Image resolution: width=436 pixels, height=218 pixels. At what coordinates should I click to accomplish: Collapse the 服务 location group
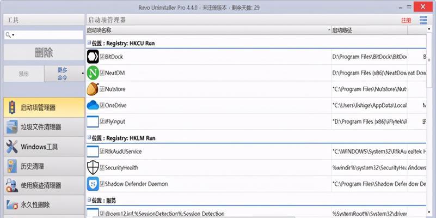point(89,200)
